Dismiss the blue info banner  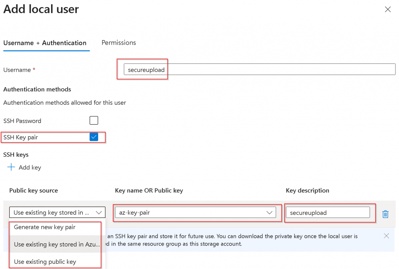(x=386, y=236)
